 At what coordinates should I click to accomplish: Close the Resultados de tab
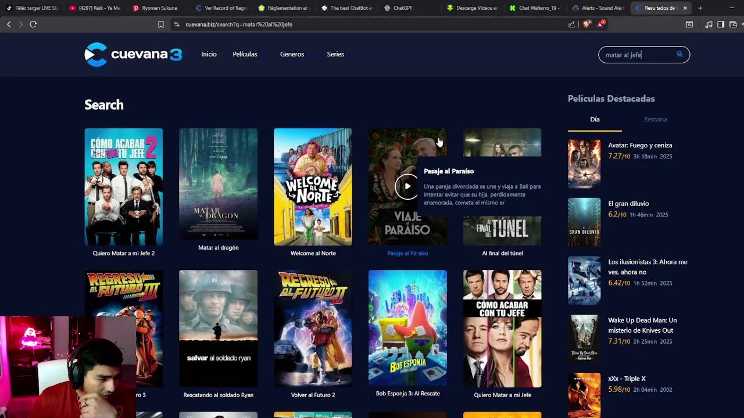click(685, 8)
